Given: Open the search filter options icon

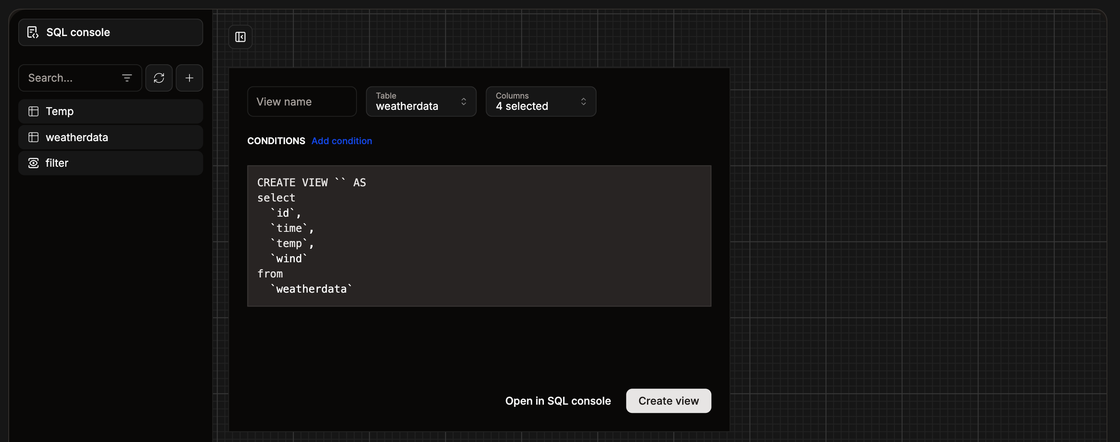Looking at the screenshot, I should [x=127, y=78].
